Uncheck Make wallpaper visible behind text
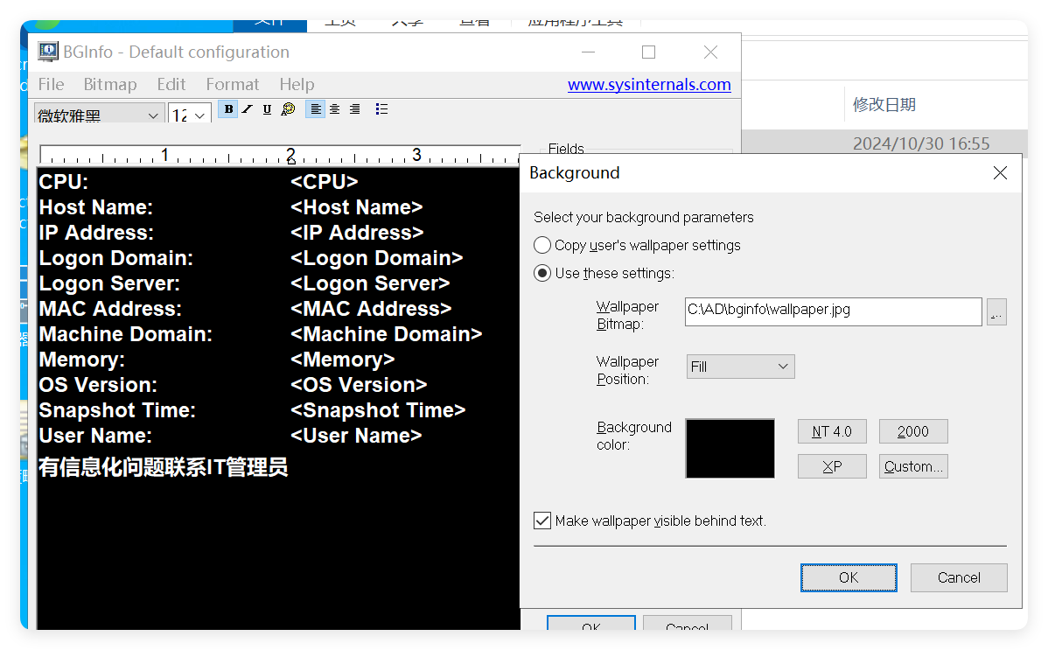The image size is (1048, 650). pyautogui.click(x=542, y=520)
